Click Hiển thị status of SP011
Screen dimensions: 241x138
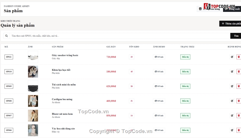pyautogui.click(x=185, y=57)
